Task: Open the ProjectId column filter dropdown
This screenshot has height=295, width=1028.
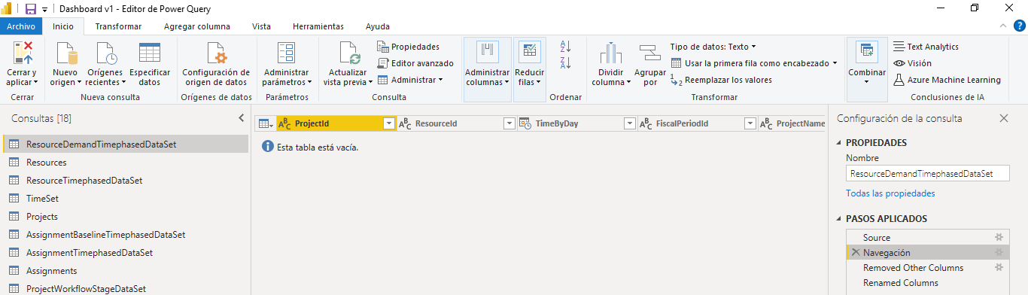Action: click(x=389, y=124)
